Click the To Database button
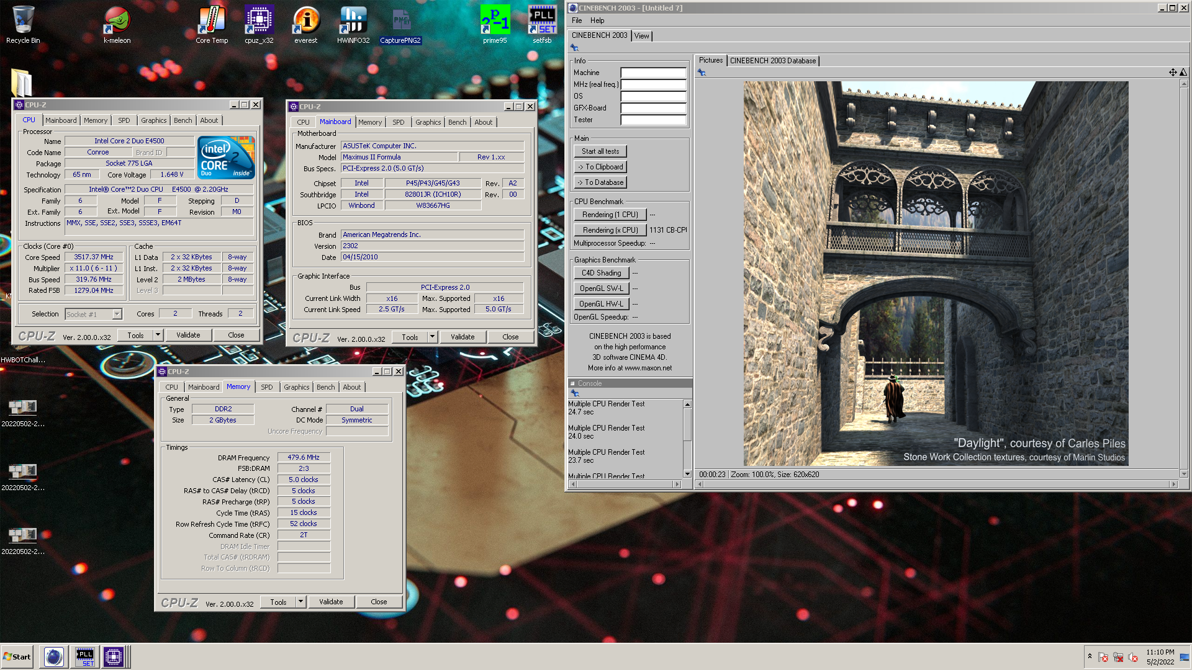1192x670 pixels. tap(600, 182)
